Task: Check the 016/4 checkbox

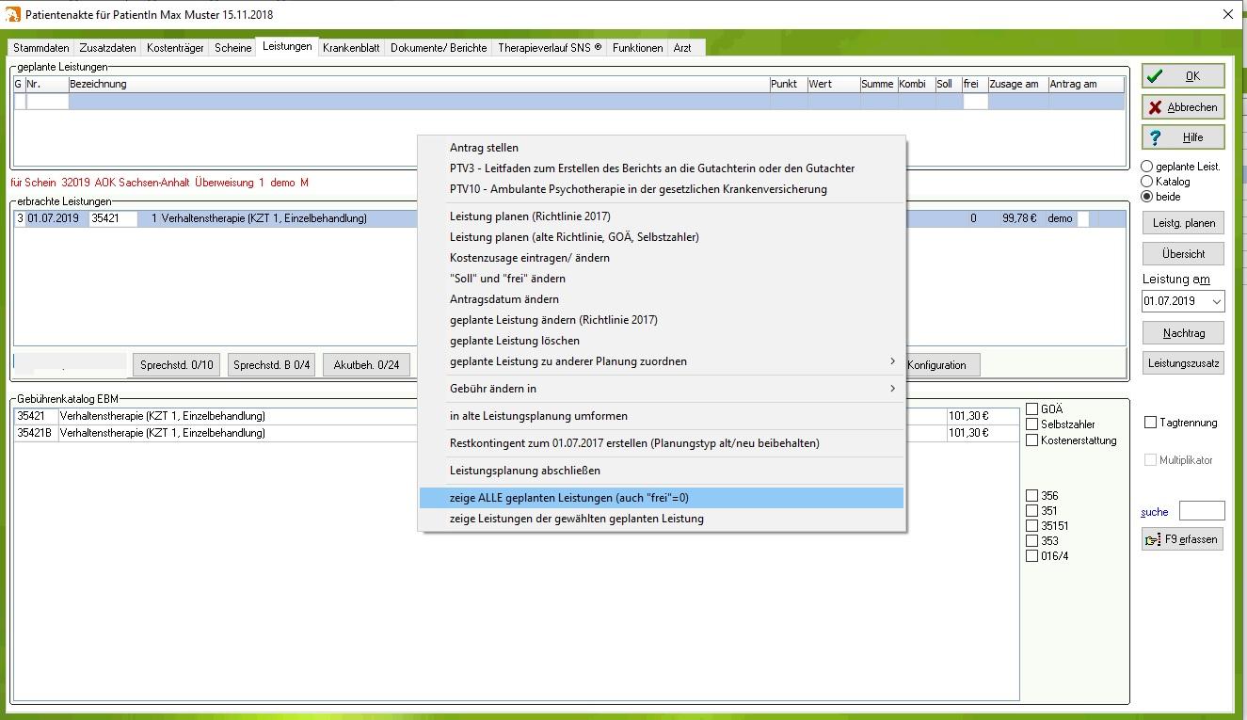Action: (x=1032, y=556)
